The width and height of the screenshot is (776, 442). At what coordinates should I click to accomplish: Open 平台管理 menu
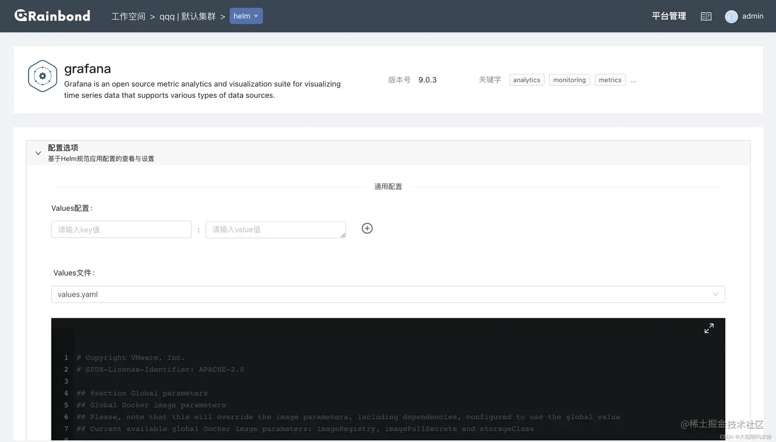click(669, 16)
